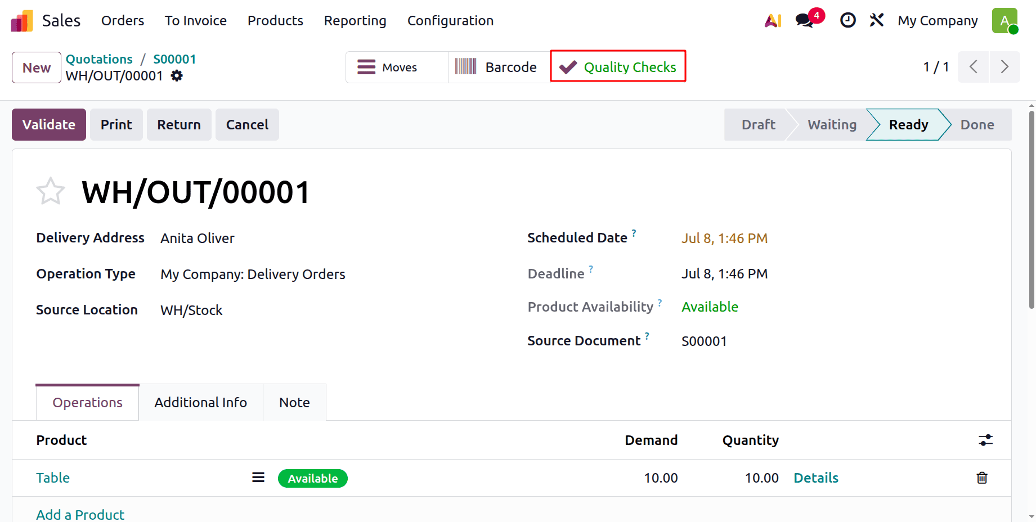Open the Details link for Table
Image resolution: width=1036 pixels, height=522 pixels.
point(816,478)
